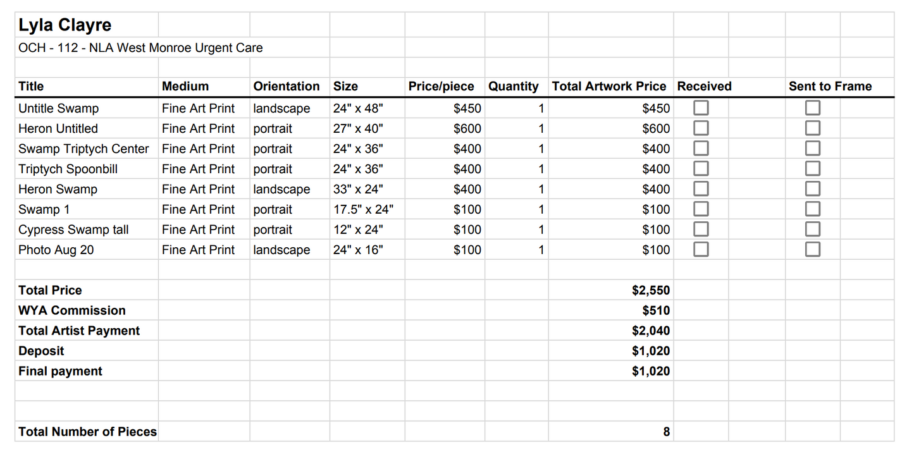Image resolution: width=914 pixels, height=459 pixels.
Task: Tick Sent to Frame for Heron Untitled
Action: pos(813,128)
